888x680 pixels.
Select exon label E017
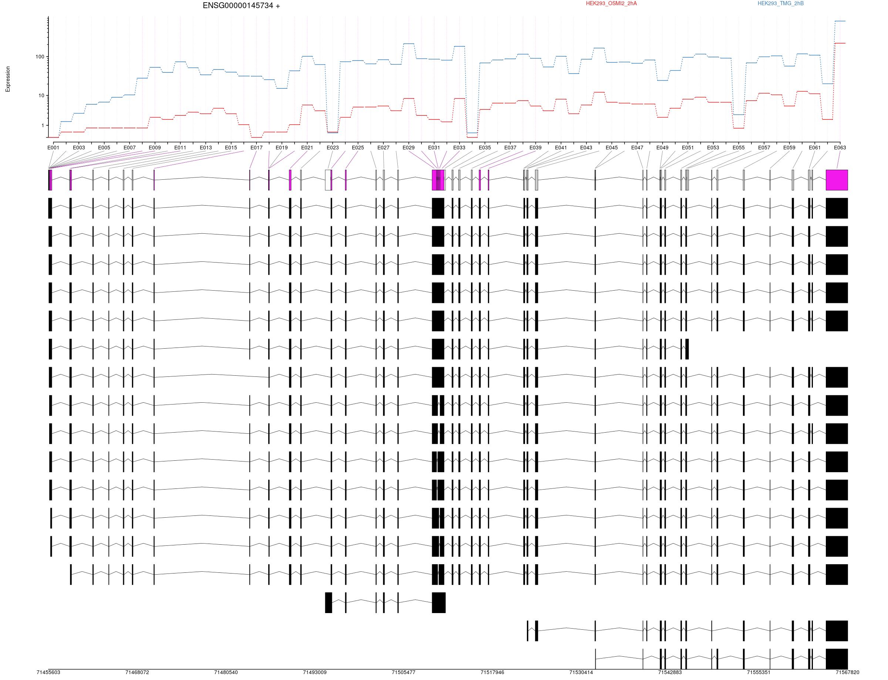256,148
